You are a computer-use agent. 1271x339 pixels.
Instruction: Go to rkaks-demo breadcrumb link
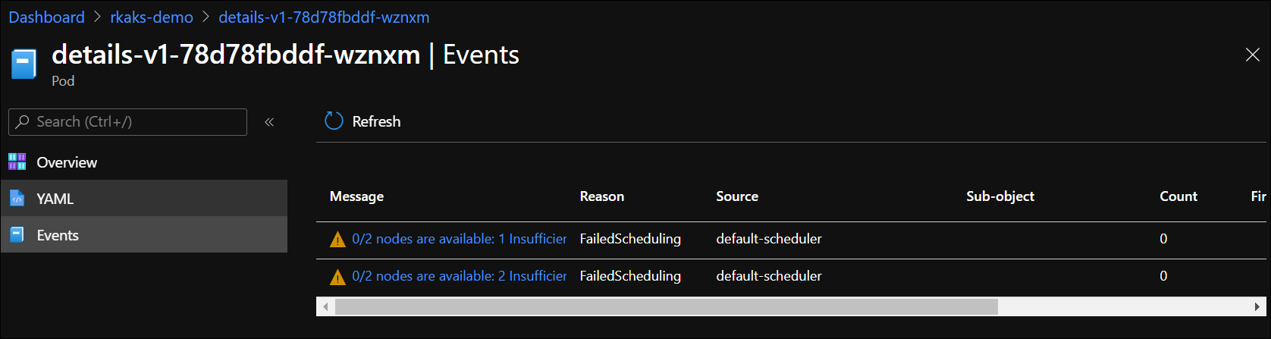152,17
